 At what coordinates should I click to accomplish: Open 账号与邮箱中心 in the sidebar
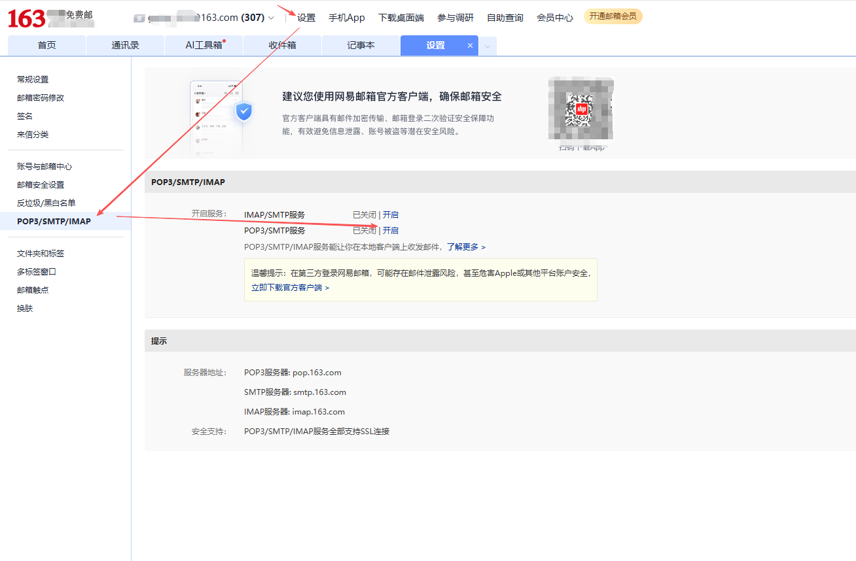coord(45,167)
